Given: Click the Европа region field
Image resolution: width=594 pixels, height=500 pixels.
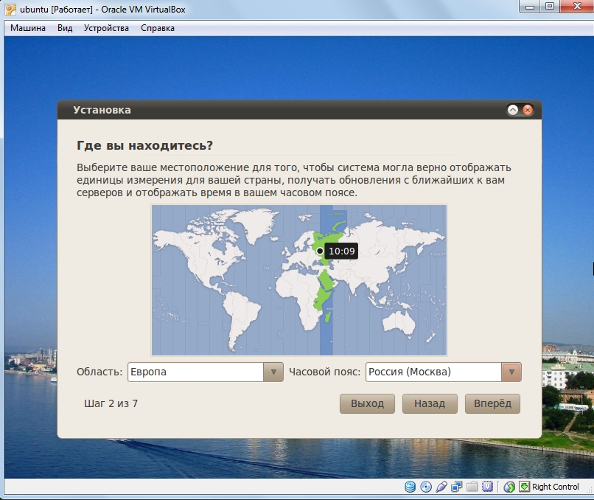Looking at the screenshot, I should (x=196, y=372).
